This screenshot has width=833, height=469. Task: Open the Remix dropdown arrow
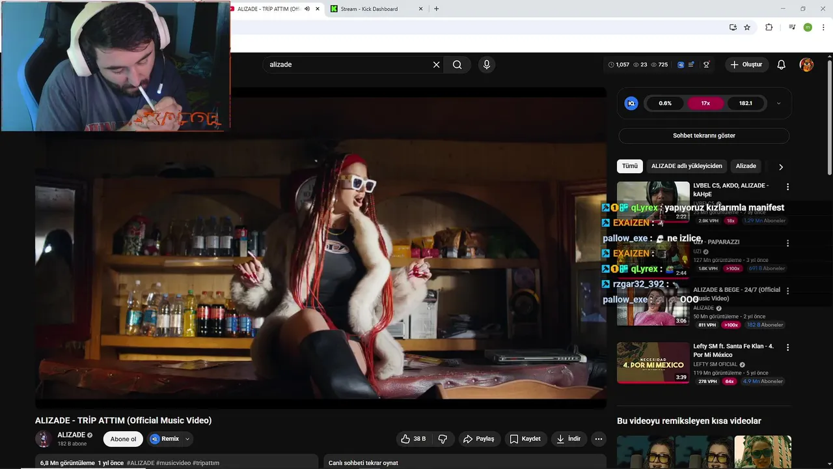(187, 439)
